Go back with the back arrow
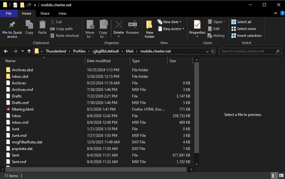 [6, 51]
